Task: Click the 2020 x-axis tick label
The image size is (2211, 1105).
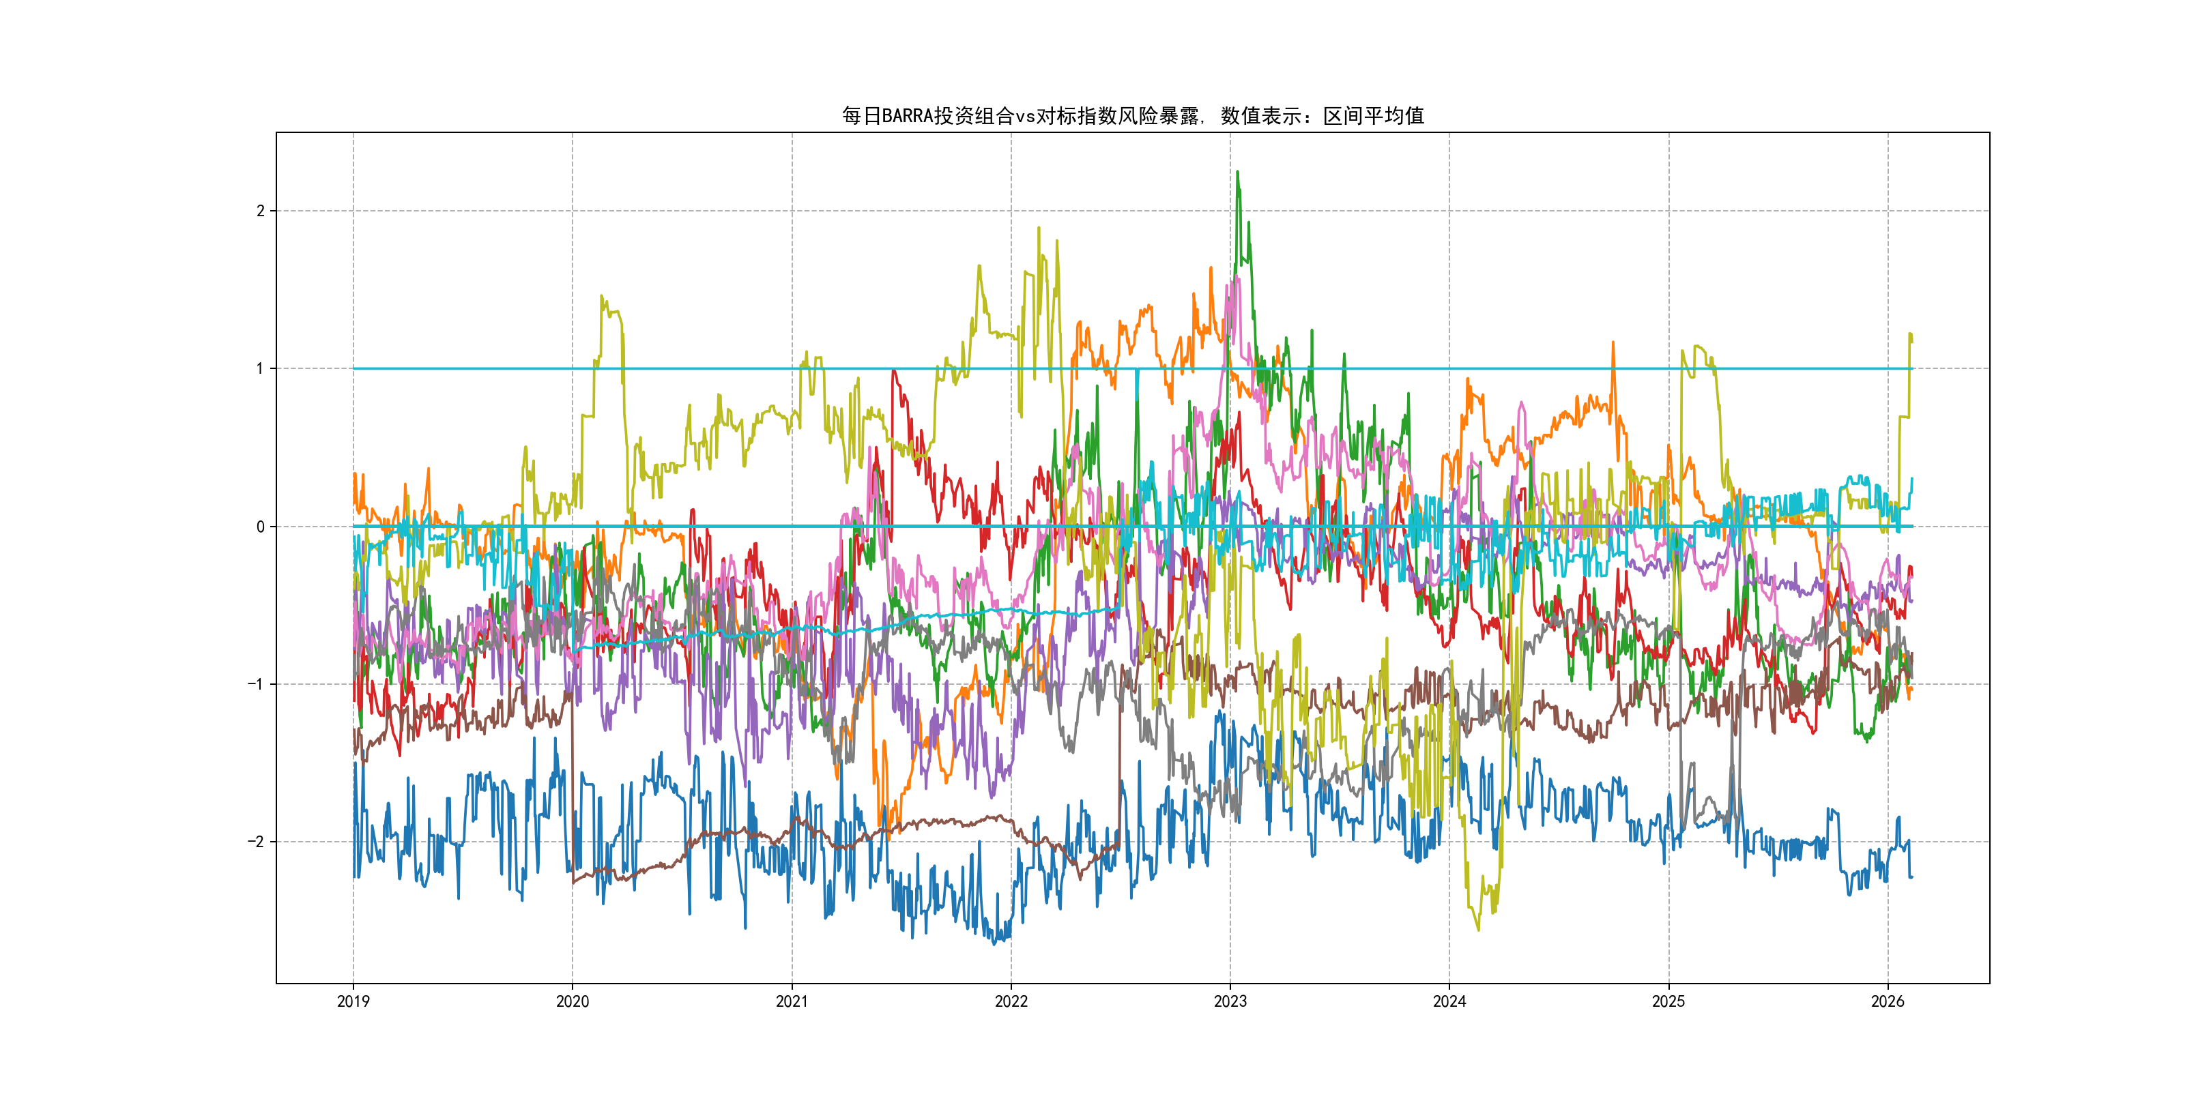Action: click(x=573, y=1001)
